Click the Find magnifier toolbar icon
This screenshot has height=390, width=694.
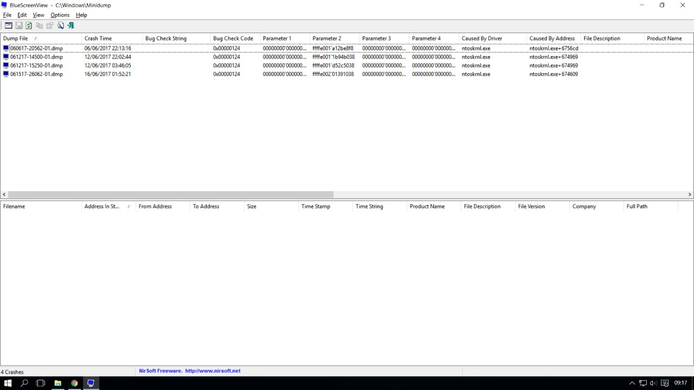point(60,25)
